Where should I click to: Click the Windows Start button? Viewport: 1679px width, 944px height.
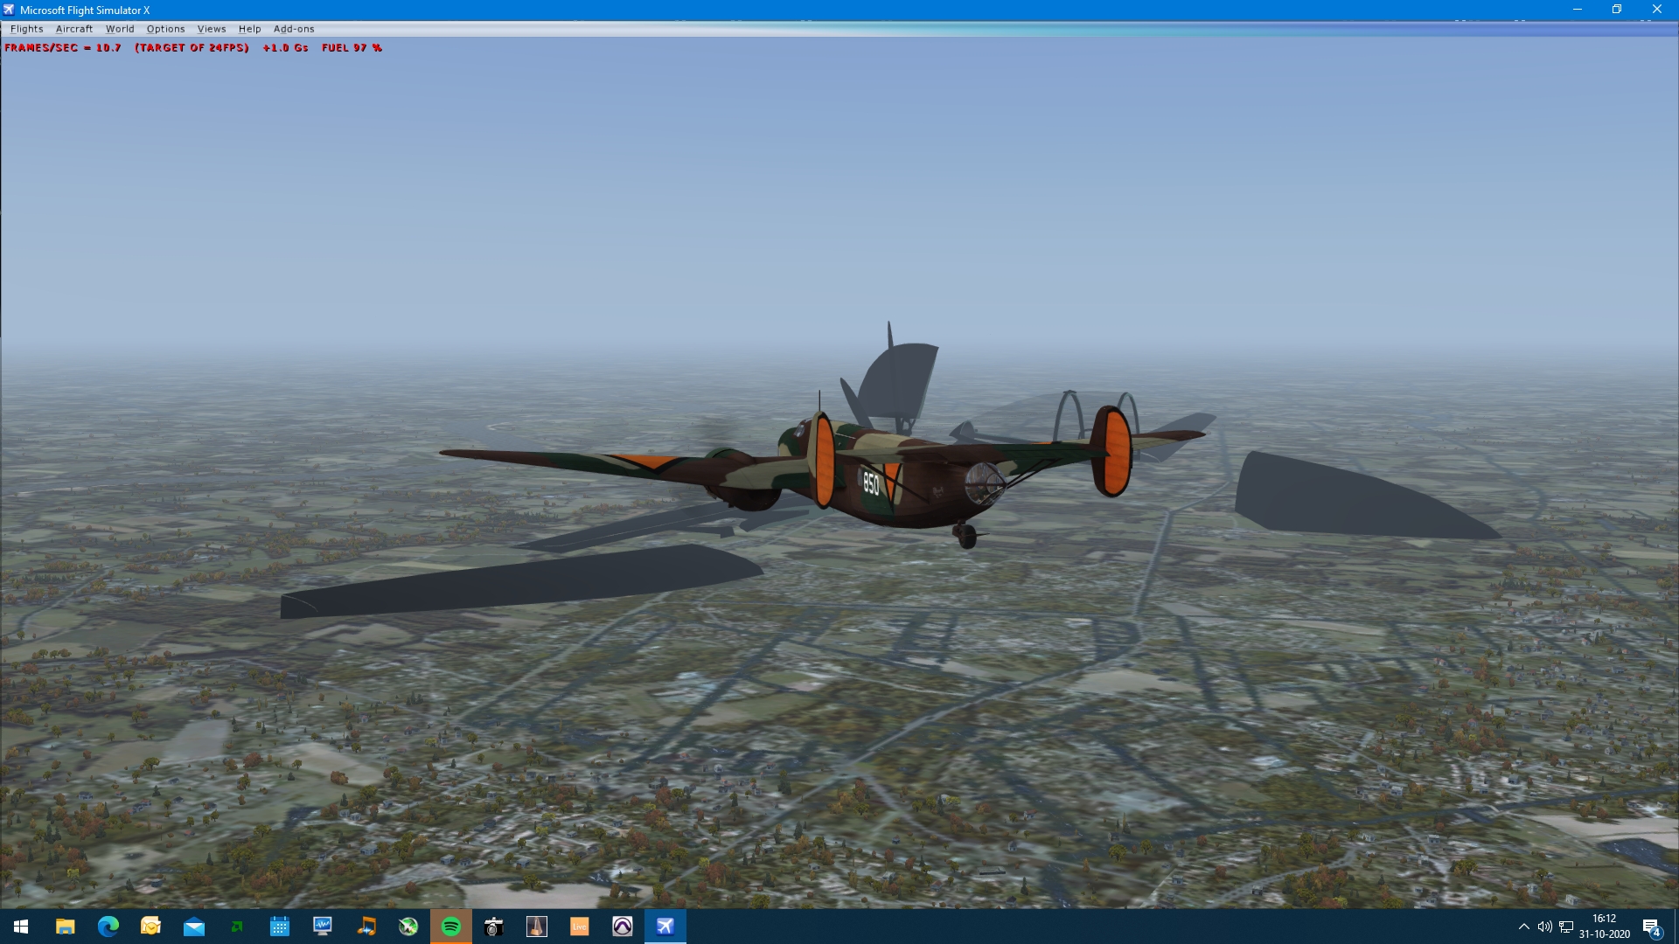tap(21, 927)
